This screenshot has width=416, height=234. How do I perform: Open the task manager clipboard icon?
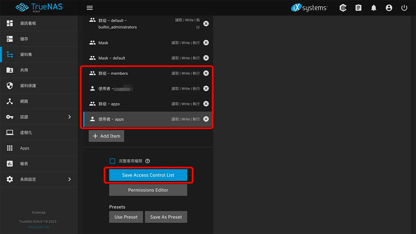coord(358,7)
